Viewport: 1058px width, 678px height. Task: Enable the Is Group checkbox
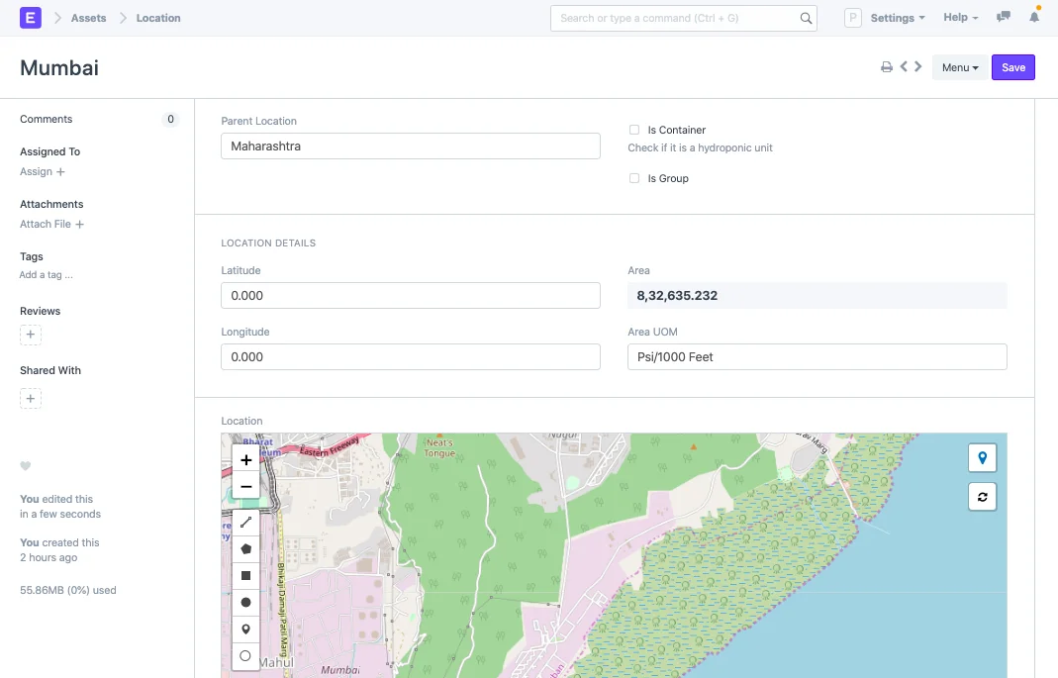click(x=633, y=178)
